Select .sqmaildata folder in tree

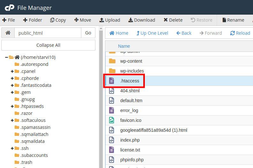[x=33, y=141]
